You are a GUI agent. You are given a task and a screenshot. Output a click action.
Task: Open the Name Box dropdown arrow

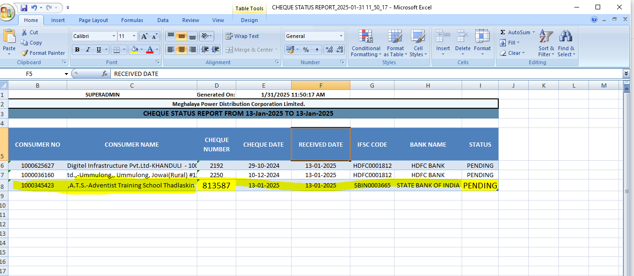pyautogui.click(x=66, y=74)
